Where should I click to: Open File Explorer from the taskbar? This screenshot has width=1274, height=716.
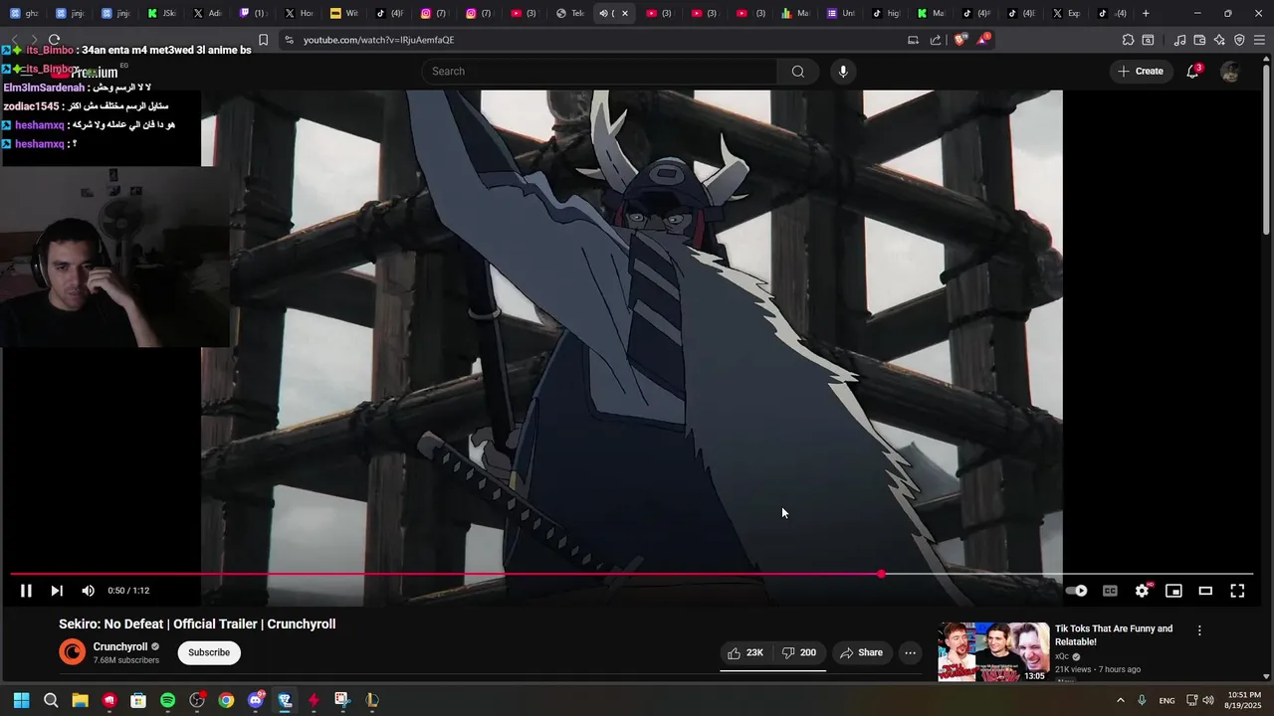click(x=80, y=700)
